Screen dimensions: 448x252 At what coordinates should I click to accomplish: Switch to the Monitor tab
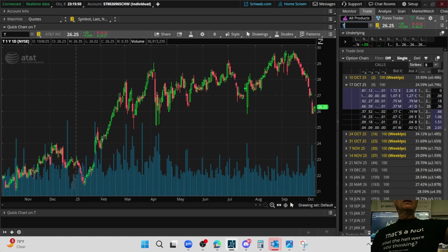[349, 11]
